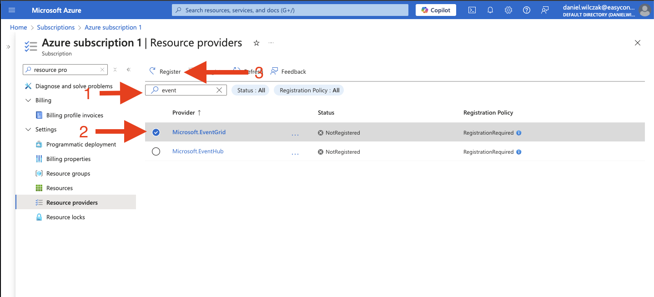Click the Registration Policy column header
The image size is (654, 297).
click(x=488, y=112)
